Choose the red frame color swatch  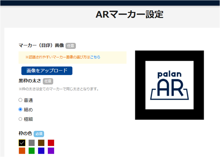(x=51, y=143)
